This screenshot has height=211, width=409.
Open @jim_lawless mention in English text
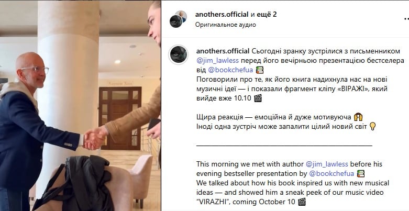click(x=327, y=164)
